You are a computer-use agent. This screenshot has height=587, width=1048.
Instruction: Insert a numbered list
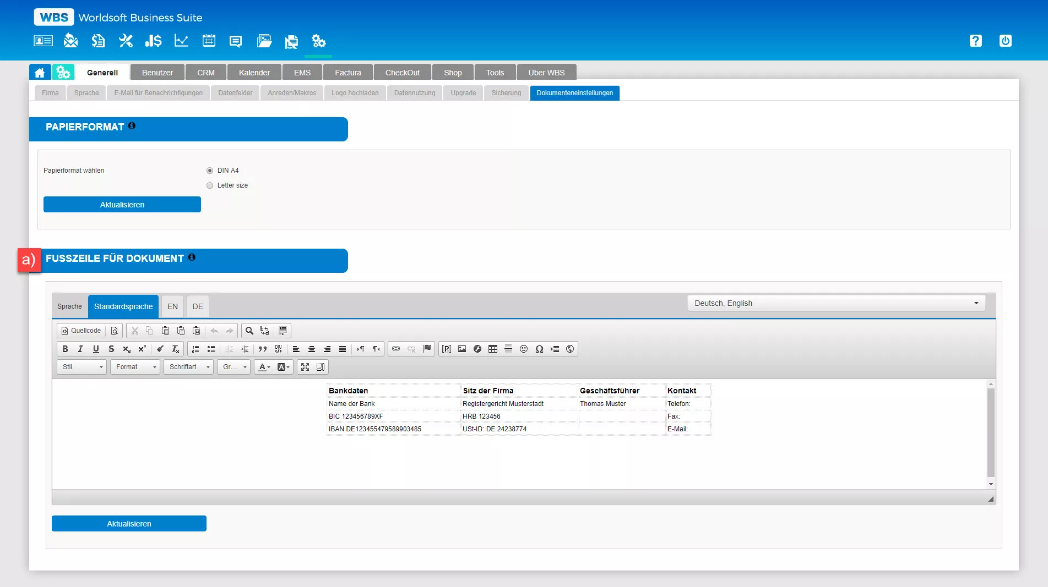pos(196,349)
